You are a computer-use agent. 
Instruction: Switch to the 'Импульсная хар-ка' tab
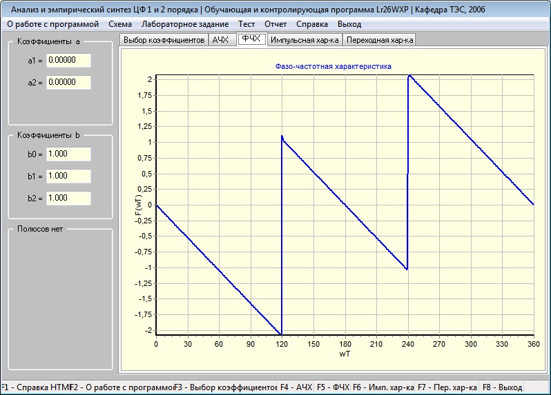coord(304,40)
